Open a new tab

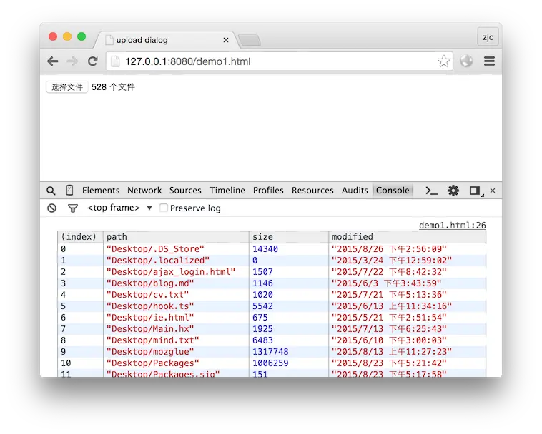click(x=250, y=41)
